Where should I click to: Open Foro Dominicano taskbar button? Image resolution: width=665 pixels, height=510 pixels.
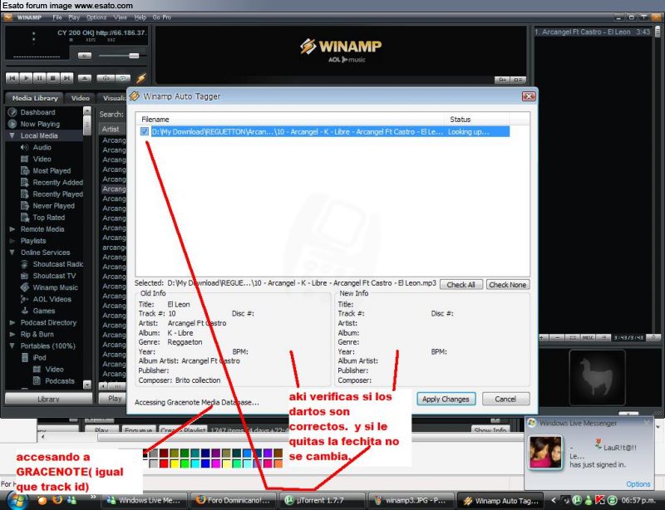pos(233,500)
